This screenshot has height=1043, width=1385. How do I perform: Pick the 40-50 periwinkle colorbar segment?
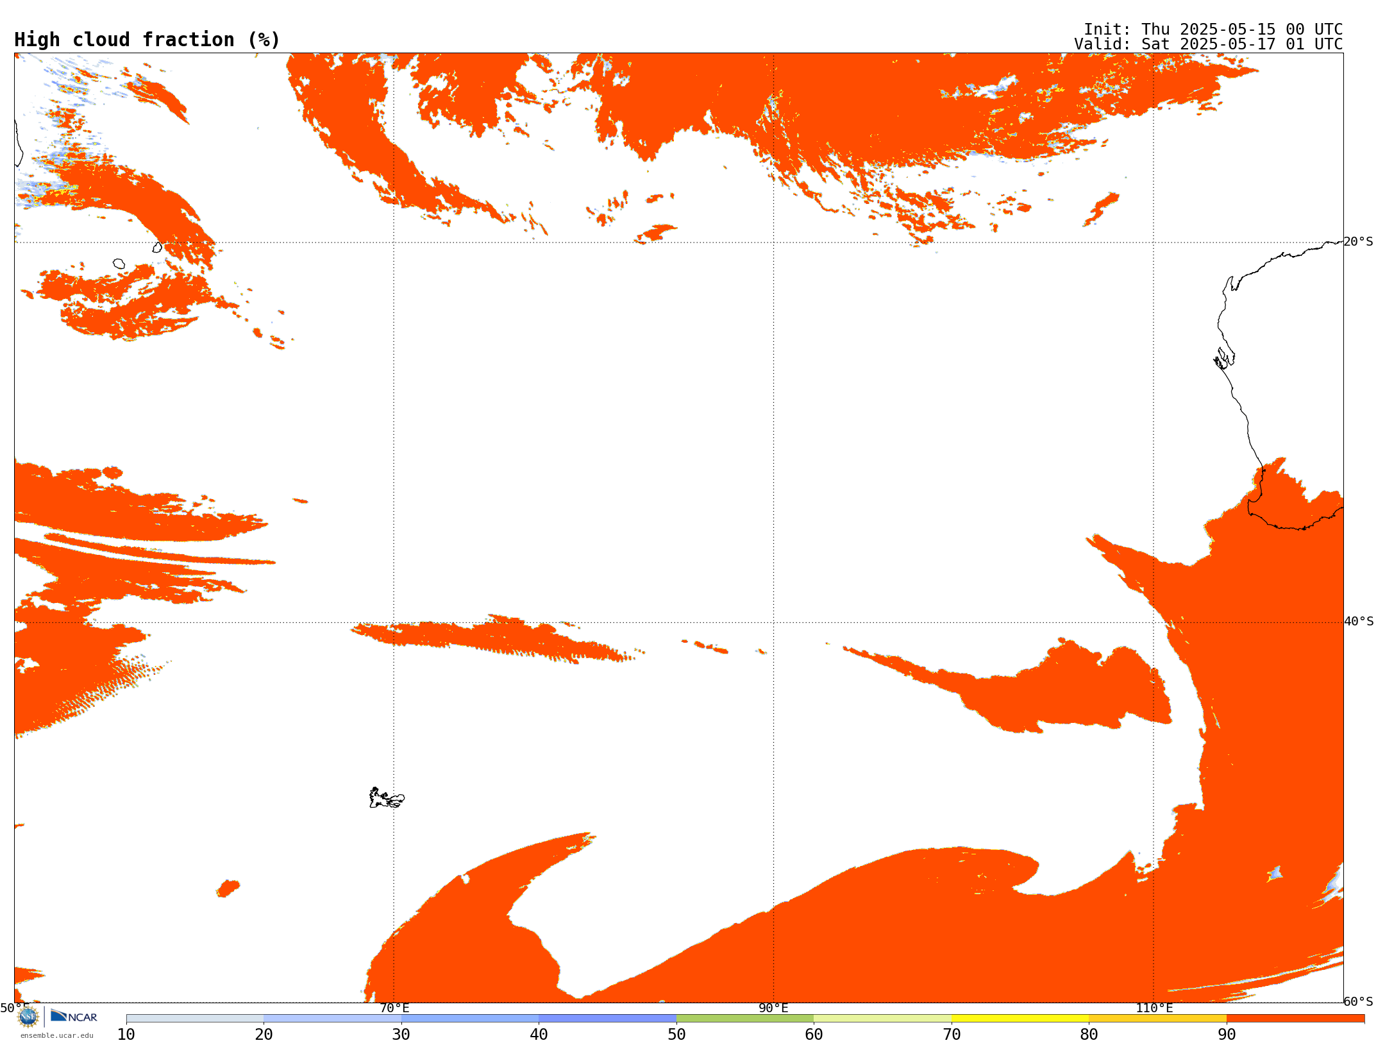tap(607, 1019)
